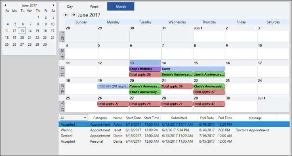Image resolution: width=292 pixels, height=156 pixels.
Task: Open Chad's Birthday event
Action: (x=145, y=69)
